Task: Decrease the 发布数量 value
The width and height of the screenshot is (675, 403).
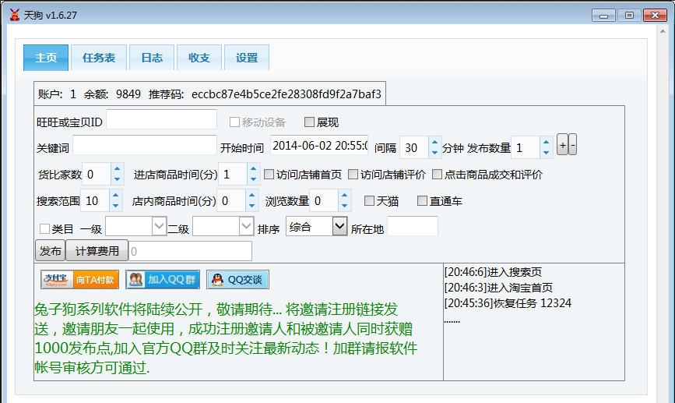Action: coord(546,152)
